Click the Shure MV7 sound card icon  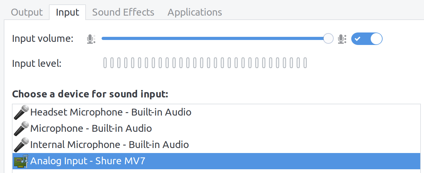pyautogui.click(x=21, y=161)
